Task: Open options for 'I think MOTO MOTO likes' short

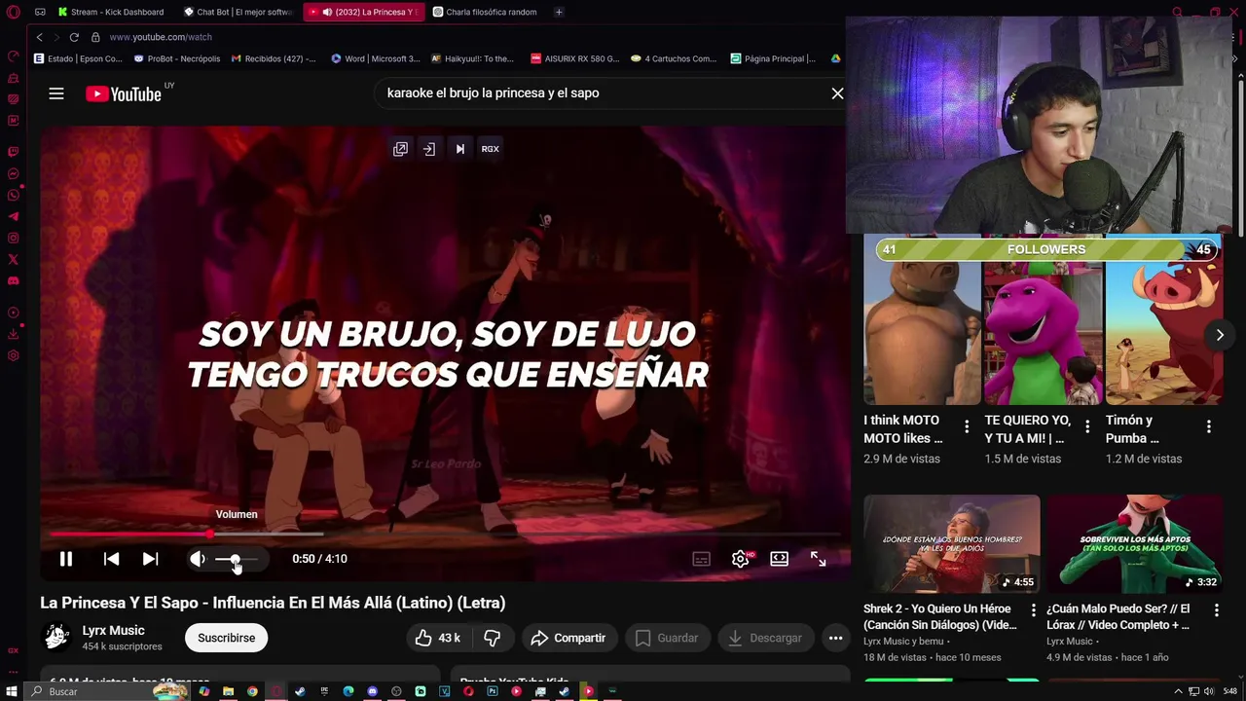Action: click(967, 426)
